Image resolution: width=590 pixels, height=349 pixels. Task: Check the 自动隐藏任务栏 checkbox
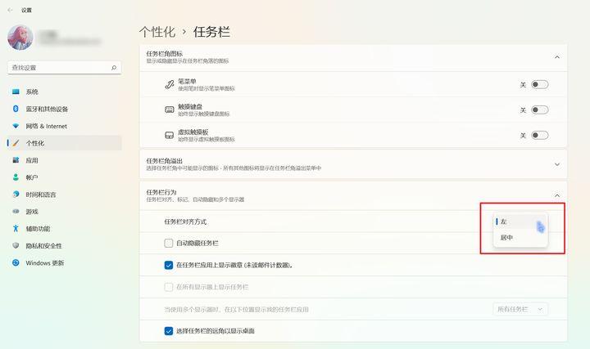tap(169, 244)
